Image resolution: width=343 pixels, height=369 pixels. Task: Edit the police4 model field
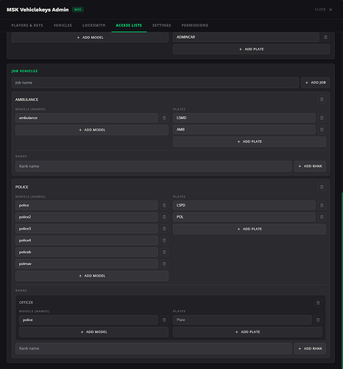(87, 241)
